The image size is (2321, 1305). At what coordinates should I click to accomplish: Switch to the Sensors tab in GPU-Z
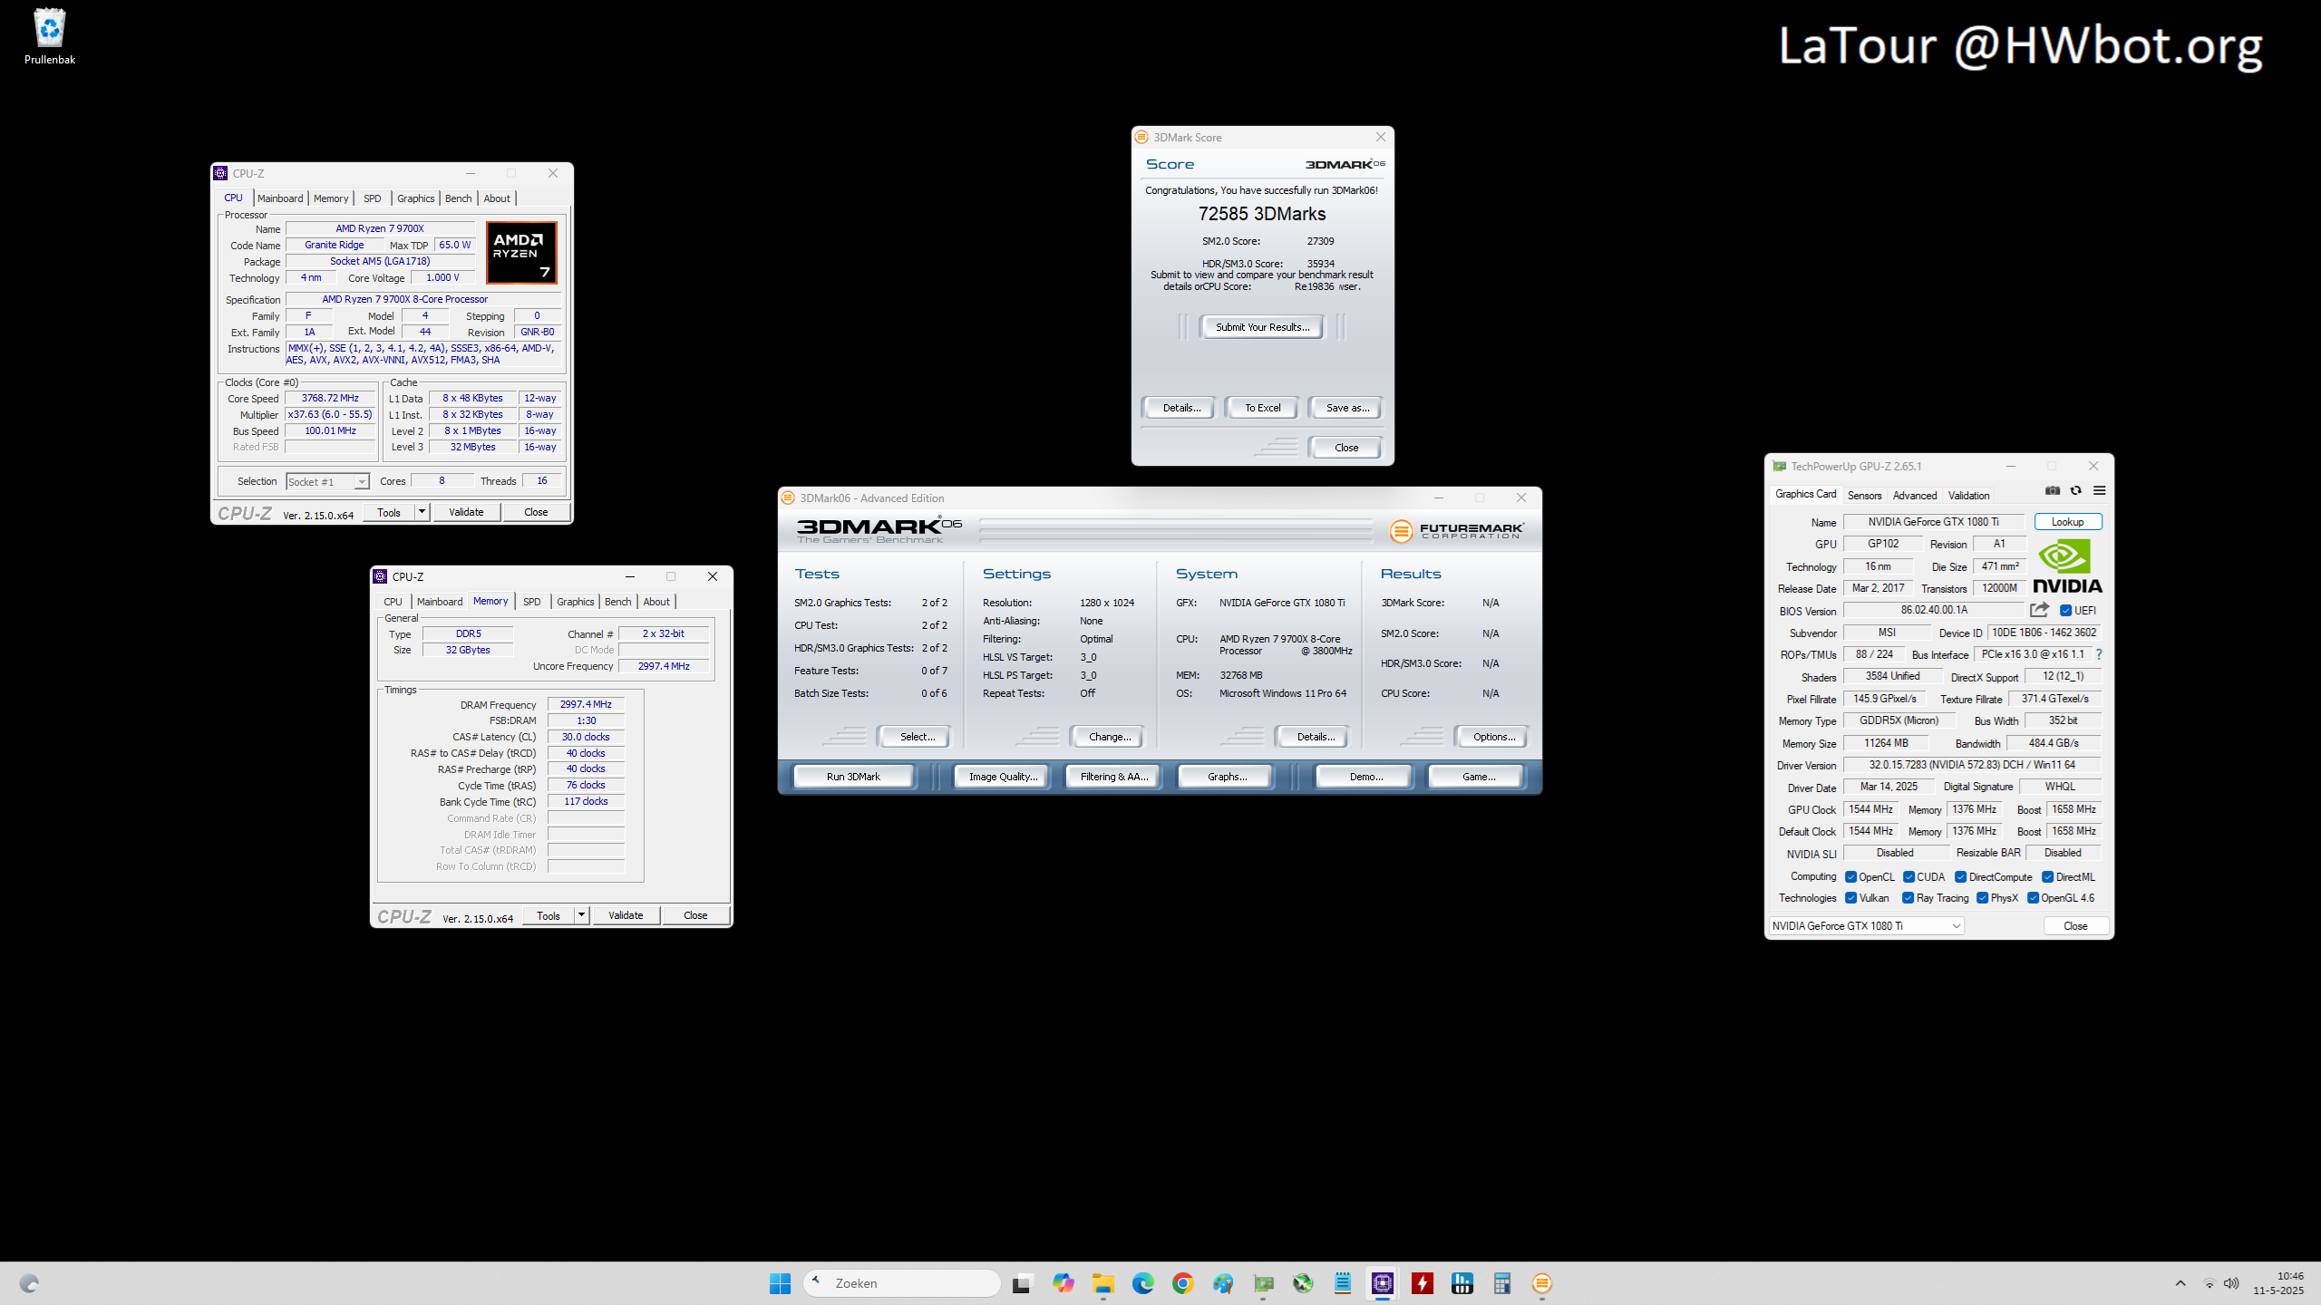tap(1864, 496)
